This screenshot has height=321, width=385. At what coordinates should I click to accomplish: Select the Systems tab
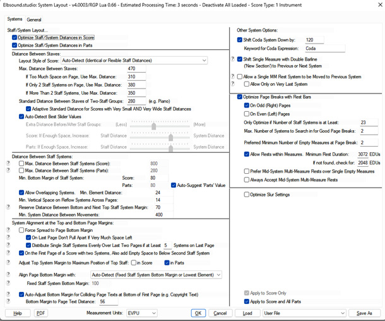point(15,20)
